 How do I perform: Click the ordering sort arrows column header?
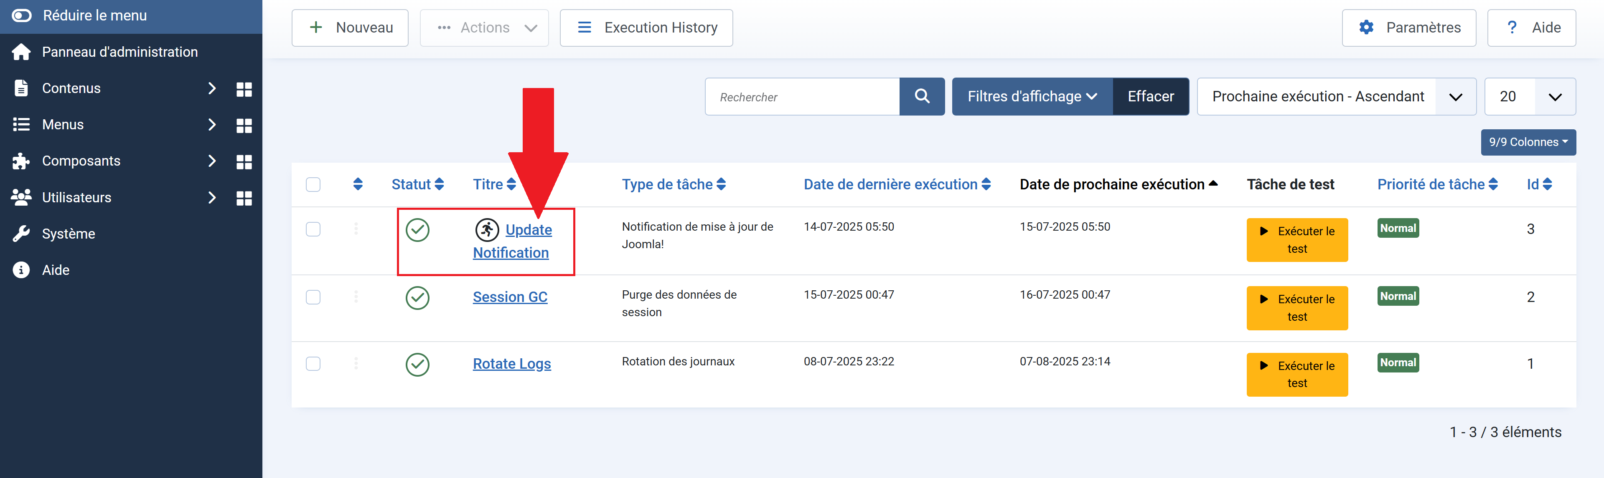[x=357, y=184]
